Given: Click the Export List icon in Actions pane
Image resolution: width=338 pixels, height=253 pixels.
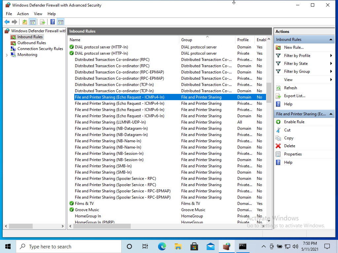Looking at the screenshot, I should pos(278,96).
